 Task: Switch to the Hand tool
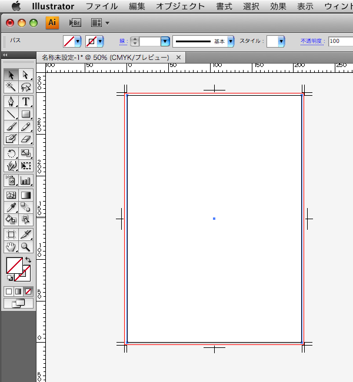[11, 247]
